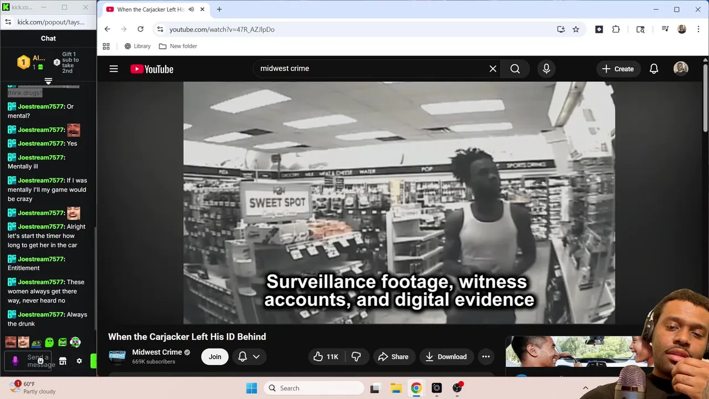
Task: Open the Midwest Crime channel name link
Action: click(157, 352)
